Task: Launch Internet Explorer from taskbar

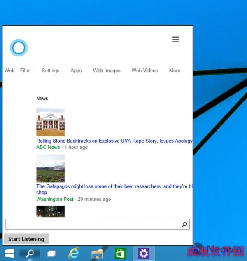Action: tap(74, 253)
